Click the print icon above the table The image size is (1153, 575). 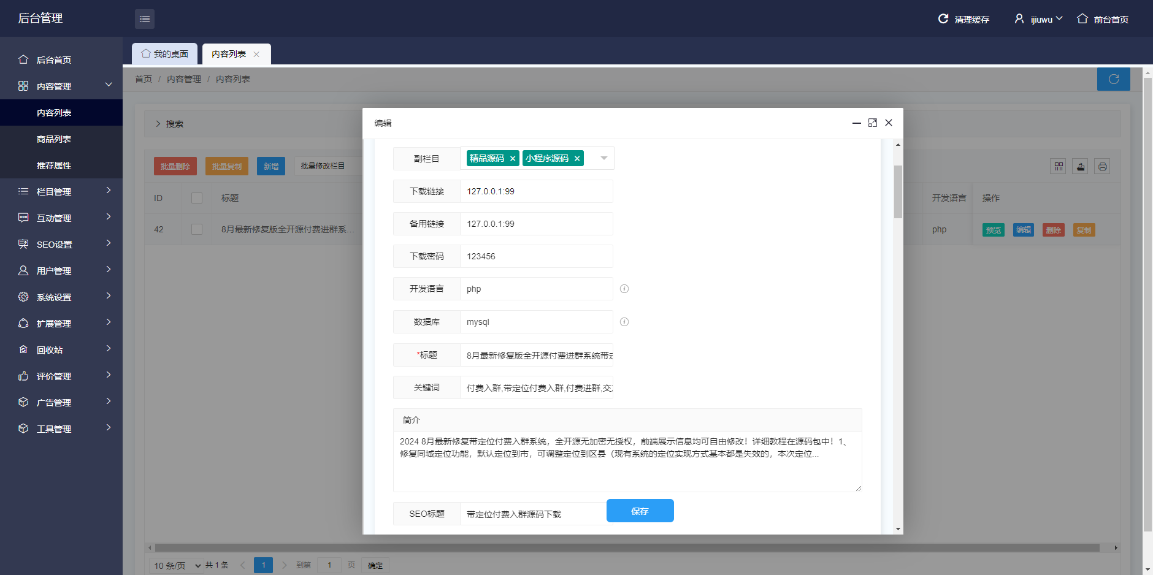[x=1102, y=166]
